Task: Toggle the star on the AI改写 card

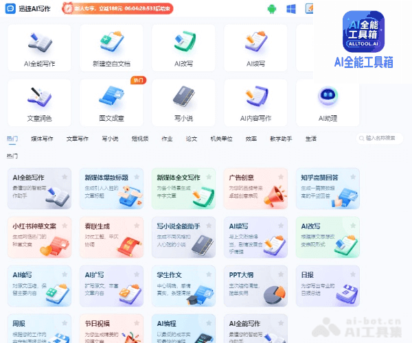Action: click(x=353, y=226)
